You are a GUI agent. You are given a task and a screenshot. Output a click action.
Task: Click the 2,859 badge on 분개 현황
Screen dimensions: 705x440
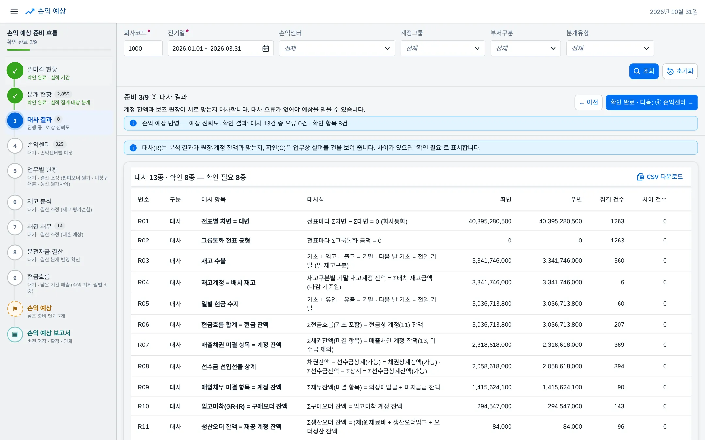[63, 94]
